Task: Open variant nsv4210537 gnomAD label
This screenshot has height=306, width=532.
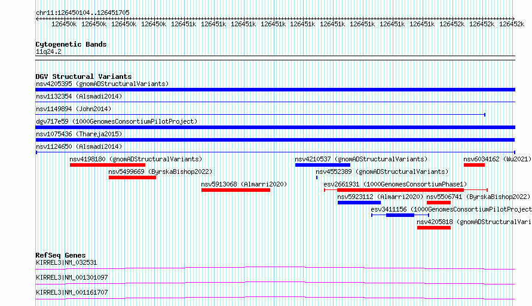Action: pyautogui.click(x=361, y=159)
